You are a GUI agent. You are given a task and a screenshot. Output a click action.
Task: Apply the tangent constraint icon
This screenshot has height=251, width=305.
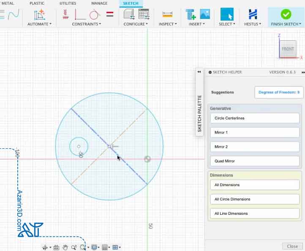click(94, 15)
